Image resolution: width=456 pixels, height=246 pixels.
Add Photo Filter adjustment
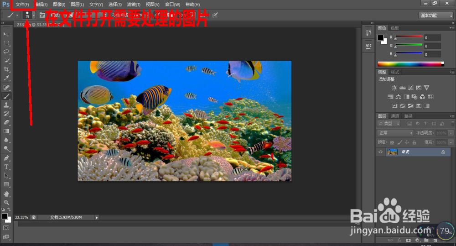415,97
